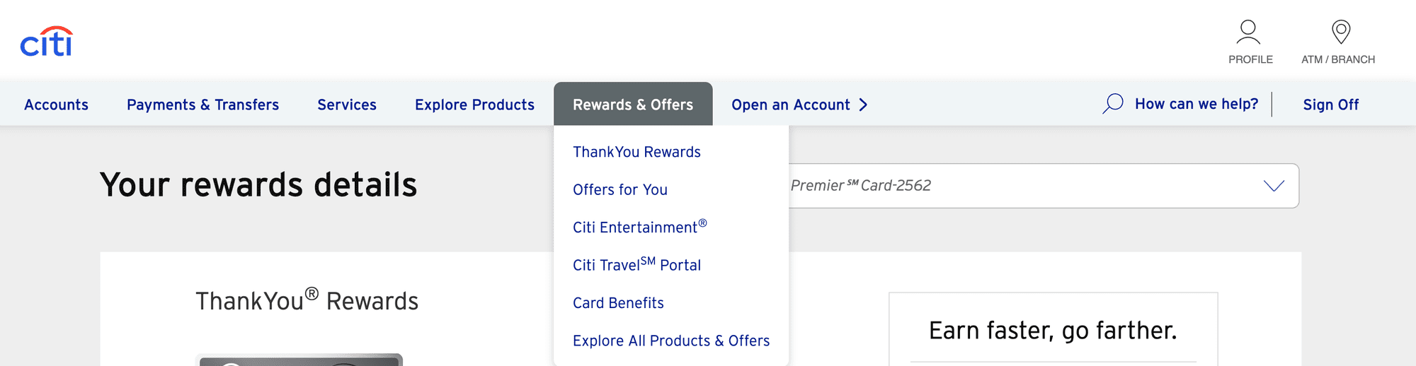Open the Citi Travel Portal link
Screen dimensions: 1416x366
(x=636, y=265)
